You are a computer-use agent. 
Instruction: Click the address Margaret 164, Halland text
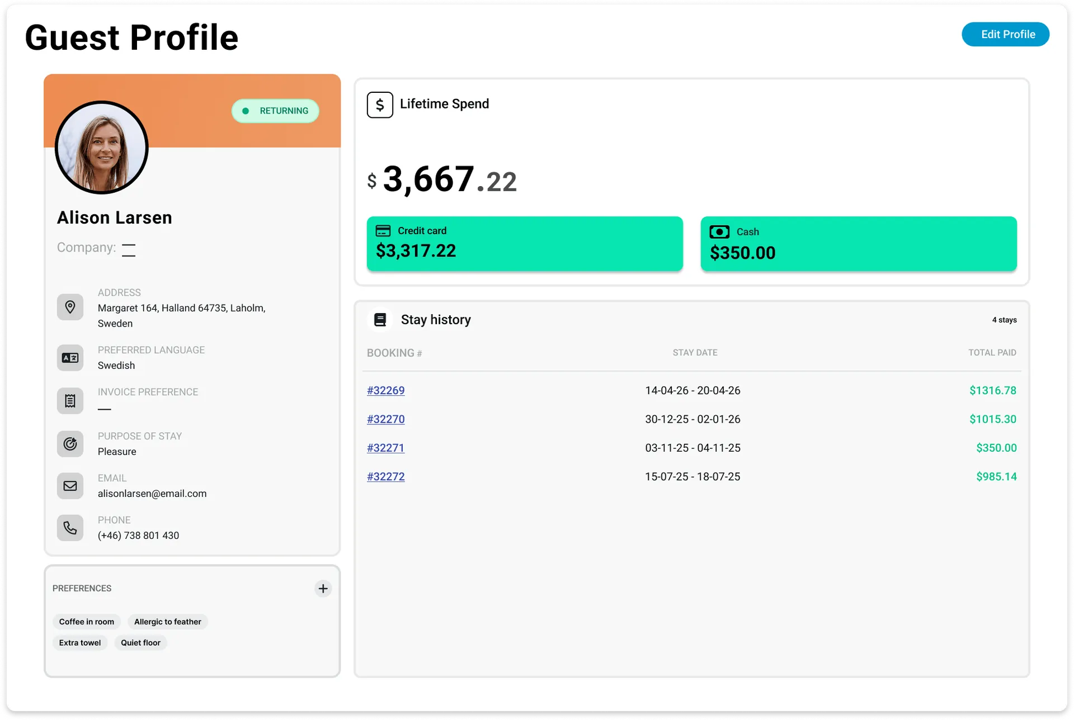tap(182, 316)
